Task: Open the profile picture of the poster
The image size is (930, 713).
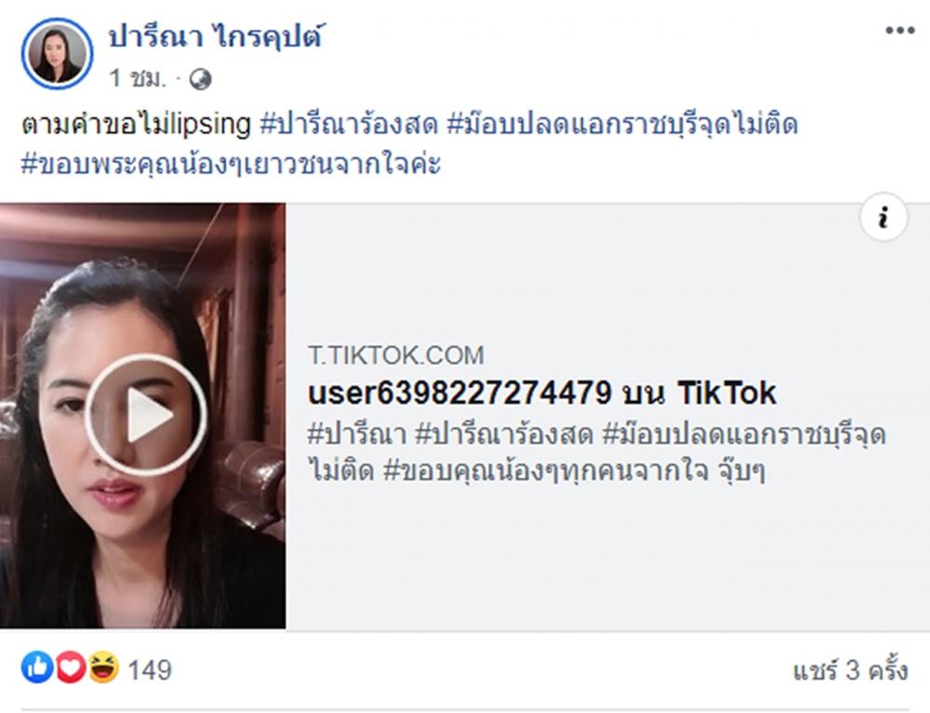Action: click(57, 53)
